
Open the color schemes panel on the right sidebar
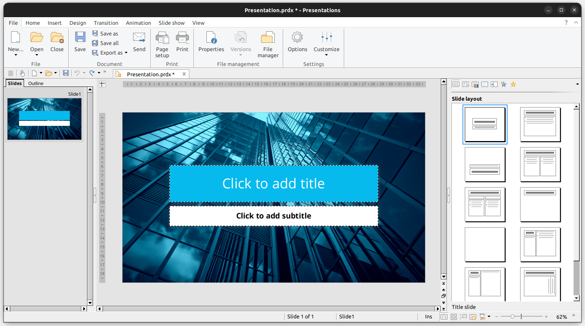[x=475, y=84]
